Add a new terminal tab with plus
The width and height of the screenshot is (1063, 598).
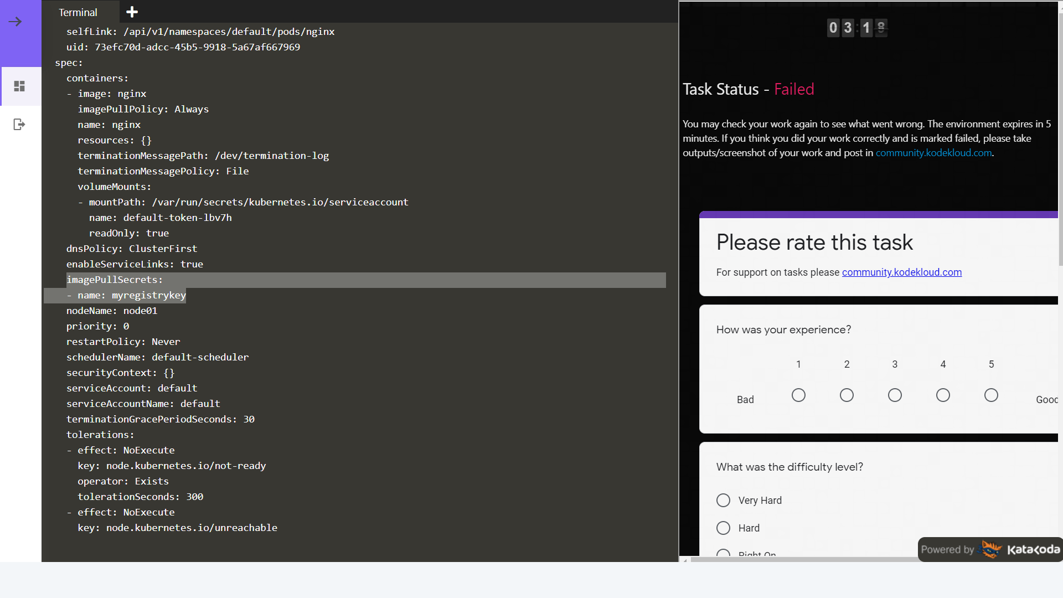132,12
